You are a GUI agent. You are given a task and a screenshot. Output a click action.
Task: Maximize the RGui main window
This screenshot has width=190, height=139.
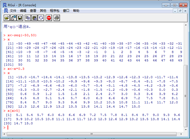[x=174, y=5]
